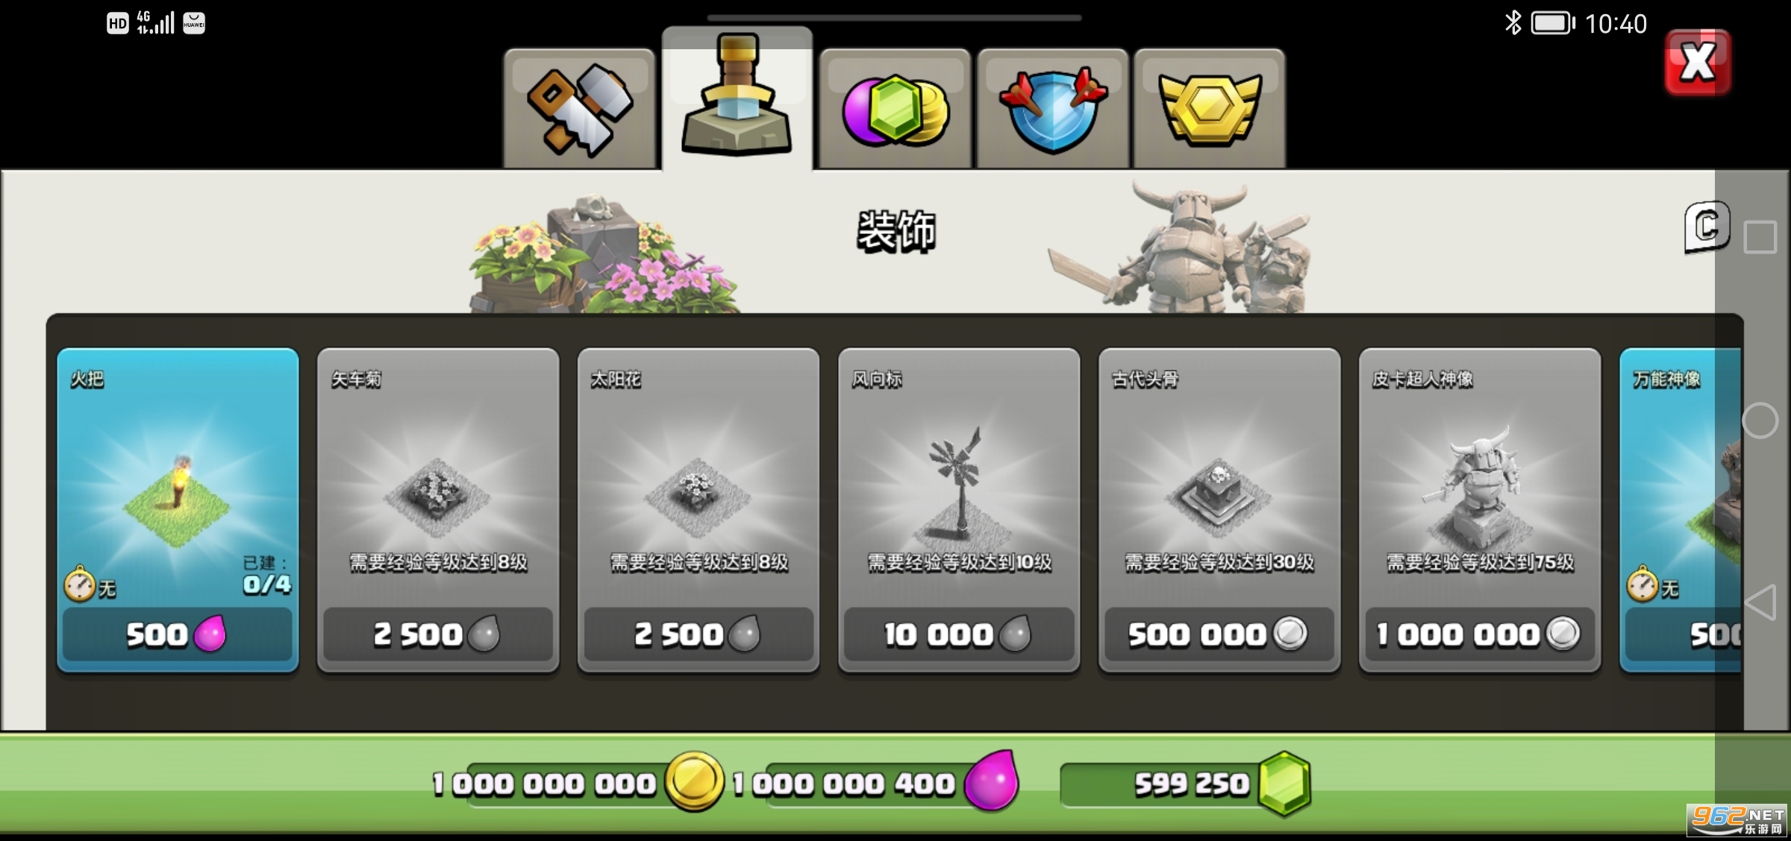
Task: Open the gold hexagon badge tab
Action: click(x=1210, y=109)
